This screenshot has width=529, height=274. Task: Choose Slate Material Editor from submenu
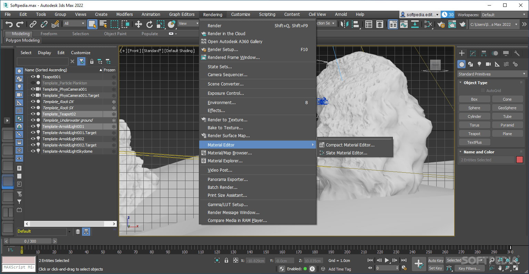[346, 153]
